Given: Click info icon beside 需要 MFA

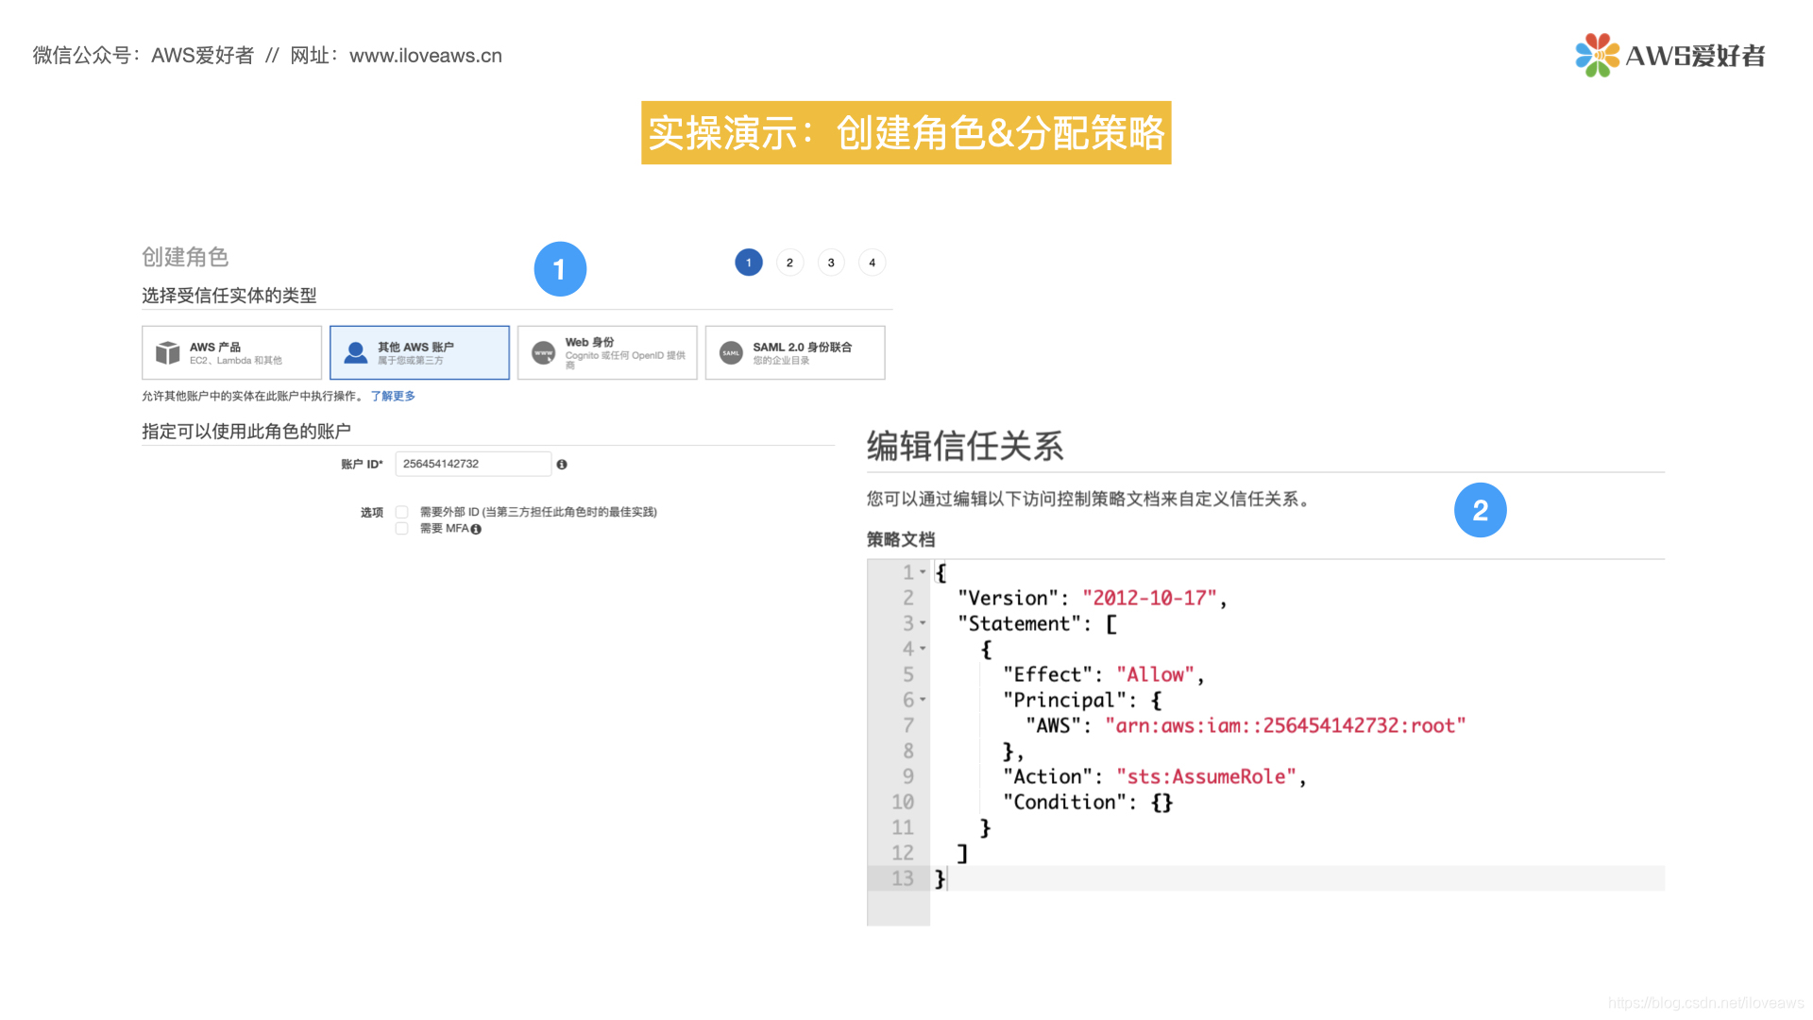Looking at the screenshot, I should coord(476,529).
